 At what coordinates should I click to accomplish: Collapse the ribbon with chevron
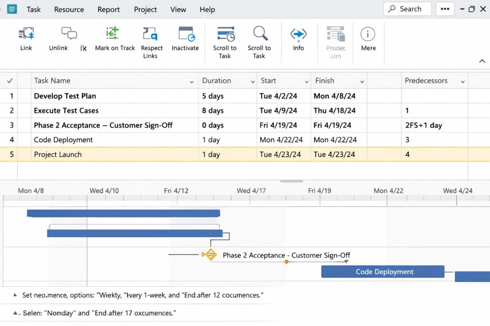[x=482, y=61]
